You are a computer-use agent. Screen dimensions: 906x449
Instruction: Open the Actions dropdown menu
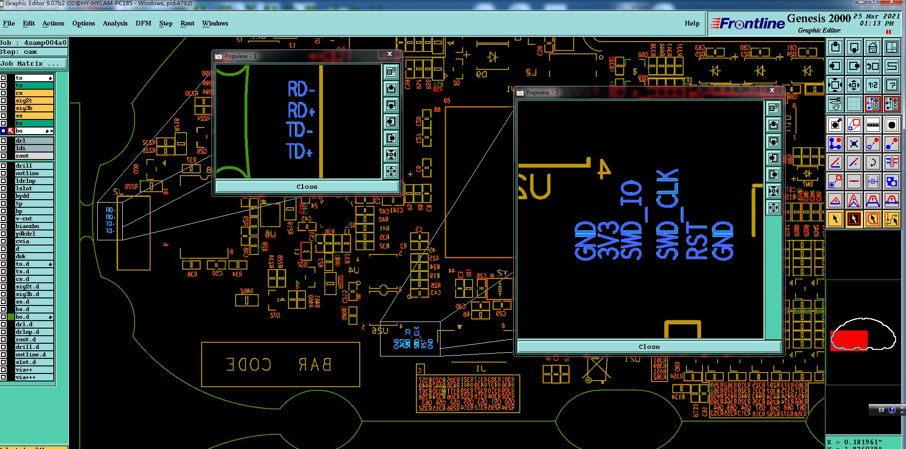tap(53, 23)
